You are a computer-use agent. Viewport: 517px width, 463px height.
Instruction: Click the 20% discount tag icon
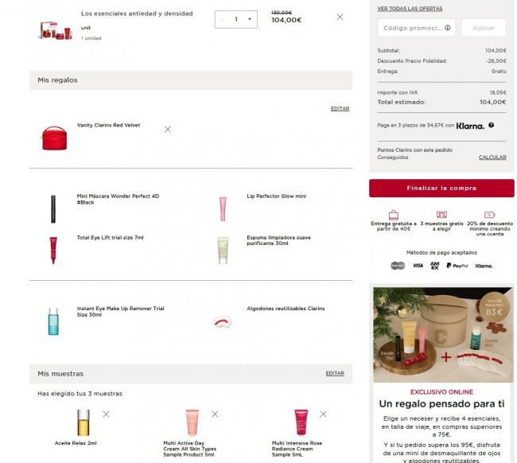tap(490, 215)
